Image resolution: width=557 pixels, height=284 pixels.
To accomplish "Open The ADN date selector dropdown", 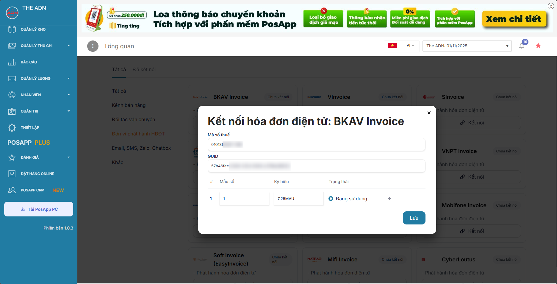I will click(467, 46).
